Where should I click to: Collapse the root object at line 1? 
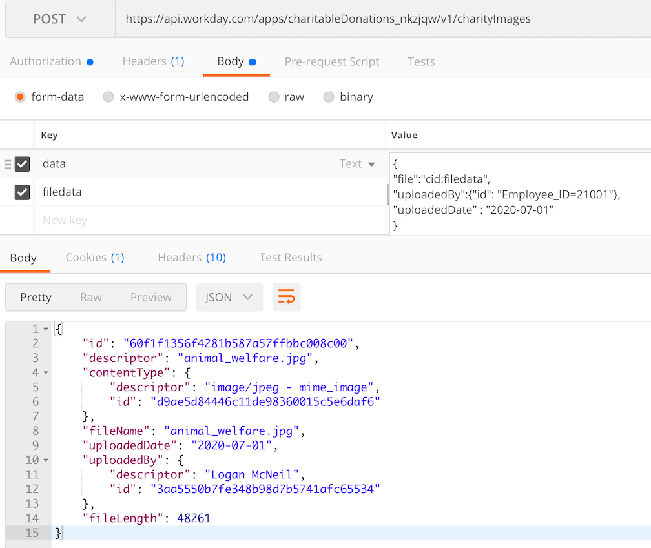[x=46, y=329]
